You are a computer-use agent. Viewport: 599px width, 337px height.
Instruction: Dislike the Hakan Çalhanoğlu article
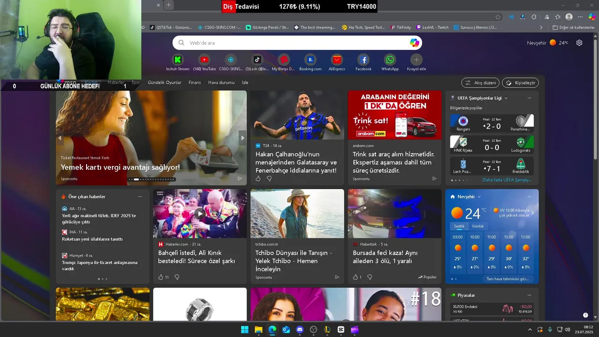269,178
